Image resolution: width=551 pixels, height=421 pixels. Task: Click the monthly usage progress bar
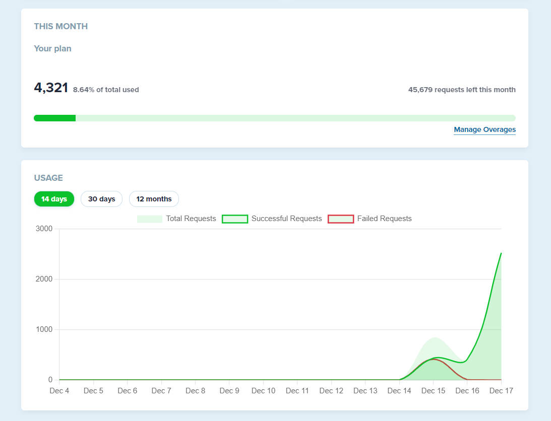[x=274, y=118]
